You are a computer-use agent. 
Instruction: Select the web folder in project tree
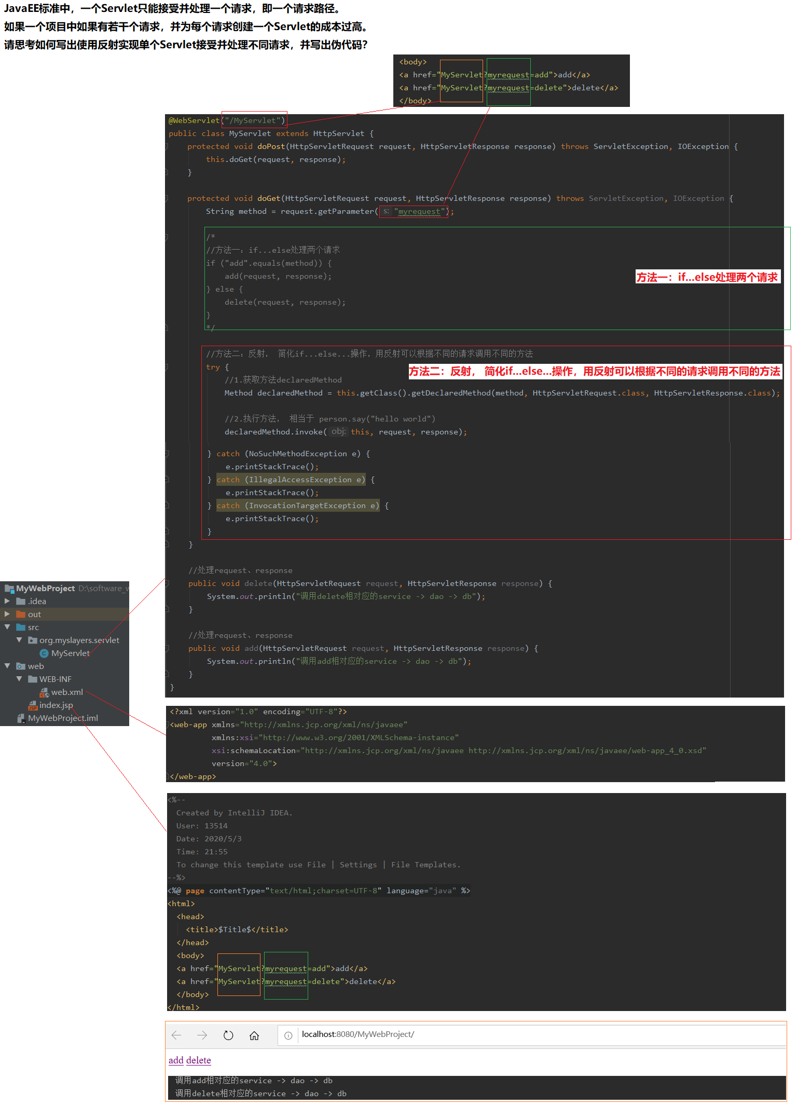pos(35,666)
